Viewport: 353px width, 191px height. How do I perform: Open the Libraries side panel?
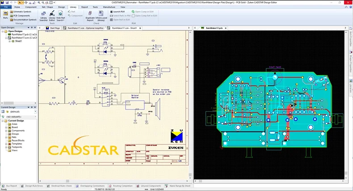pyautogui.click(x=351, y=86)
